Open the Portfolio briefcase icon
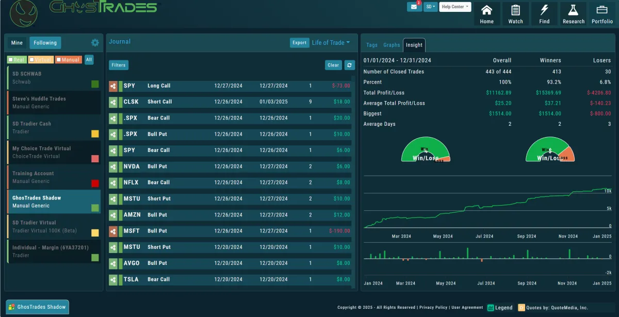The width and height of the screenshot is (619, 317). tap(602, 14)
